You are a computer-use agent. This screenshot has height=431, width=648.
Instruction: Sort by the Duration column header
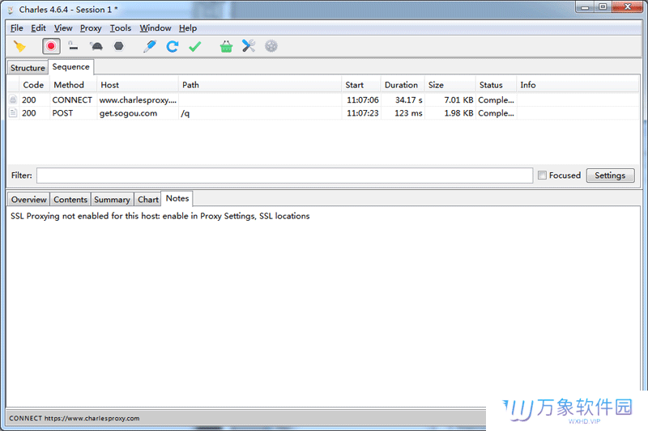403,85
